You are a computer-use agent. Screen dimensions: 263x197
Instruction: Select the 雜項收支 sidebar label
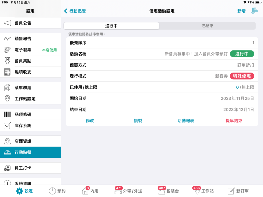pyautogui.click(x=23, y=72)
